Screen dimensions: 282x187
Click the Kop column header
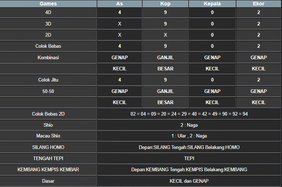165,4
